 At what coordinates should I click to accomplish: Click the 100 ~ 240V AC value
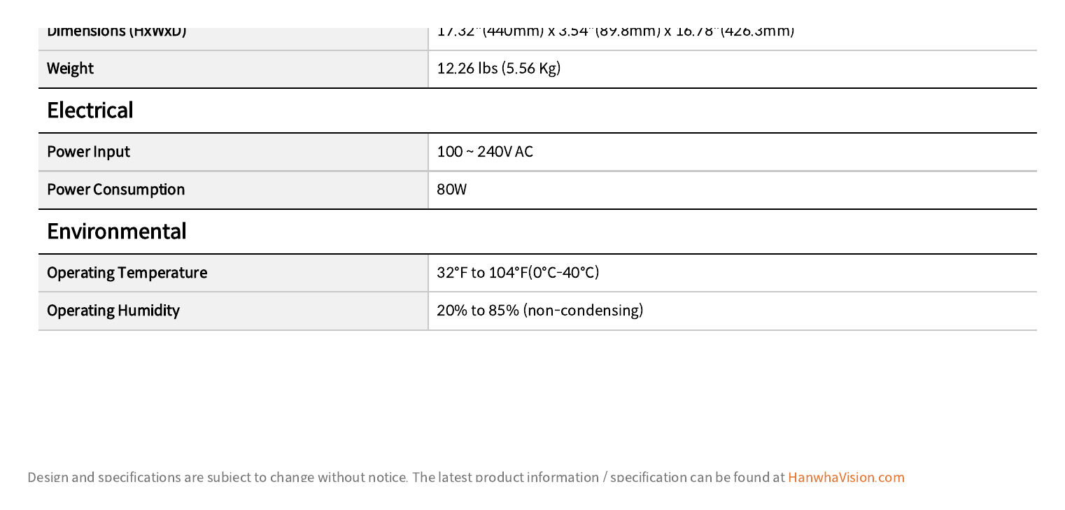485,152
